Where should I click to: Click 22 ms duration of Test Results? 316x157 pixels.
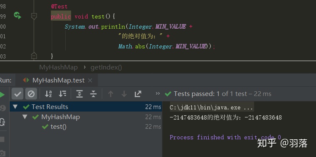click(153, 107)
